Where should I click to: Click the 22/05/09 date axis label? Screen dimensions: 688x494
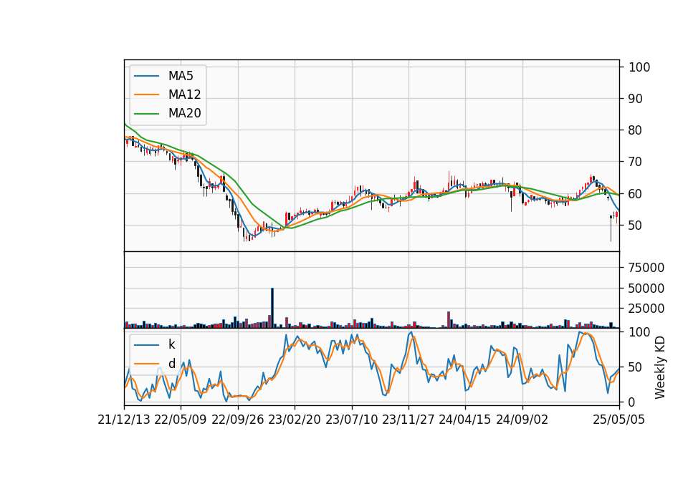[181, 420]
